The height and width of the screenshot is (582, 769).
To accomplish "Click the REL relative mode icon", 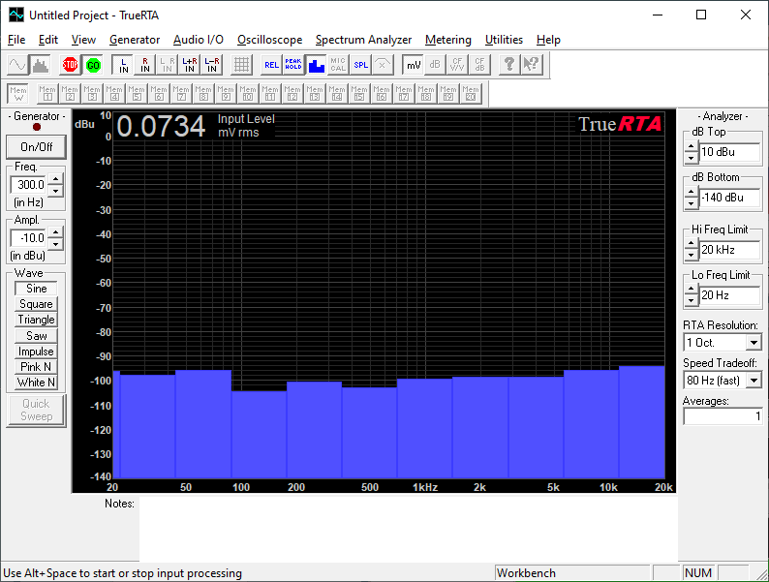I will (271, 65).
